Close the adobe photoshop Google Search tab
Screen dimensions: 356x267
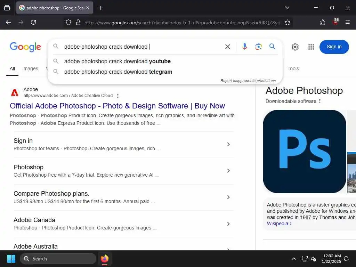coord(88,8)
